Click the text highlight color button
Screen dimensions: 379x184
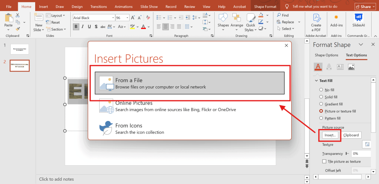132,27
